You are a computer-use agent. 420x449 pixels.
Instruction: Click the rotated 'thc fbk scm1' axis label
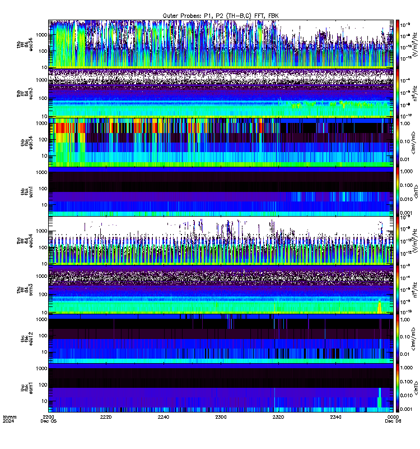26,388
